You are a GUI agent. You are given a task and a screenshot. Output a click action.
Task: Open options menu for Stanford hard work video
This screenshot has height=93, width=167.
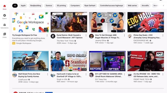click(86, 74)
